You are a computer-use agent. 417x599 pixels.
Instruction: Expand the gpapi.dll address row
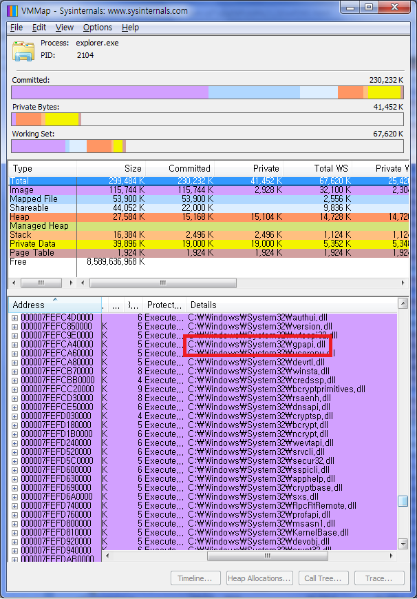click(14, 345)
